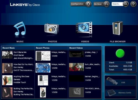
Task: Open the PM VIDEO_WHA placeholder thumbnail
Action: point(76,92)
